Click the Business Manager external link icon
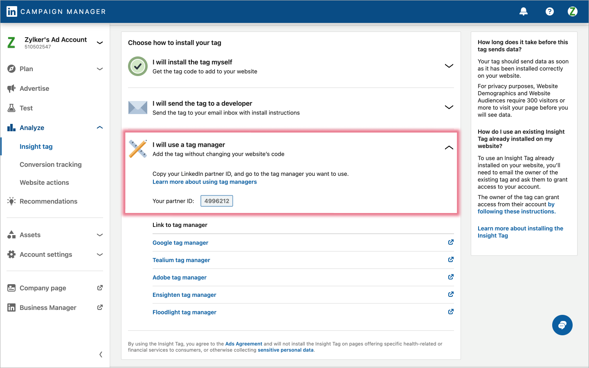The image size is (589, 368). pos(100,307)
